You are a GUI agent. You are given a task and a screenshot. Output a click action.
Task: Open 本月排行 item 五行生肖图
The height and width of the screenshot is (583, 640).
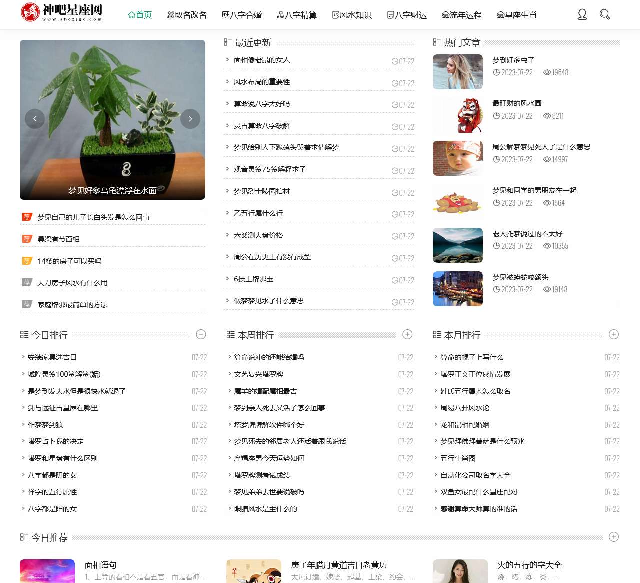(458, 458)
